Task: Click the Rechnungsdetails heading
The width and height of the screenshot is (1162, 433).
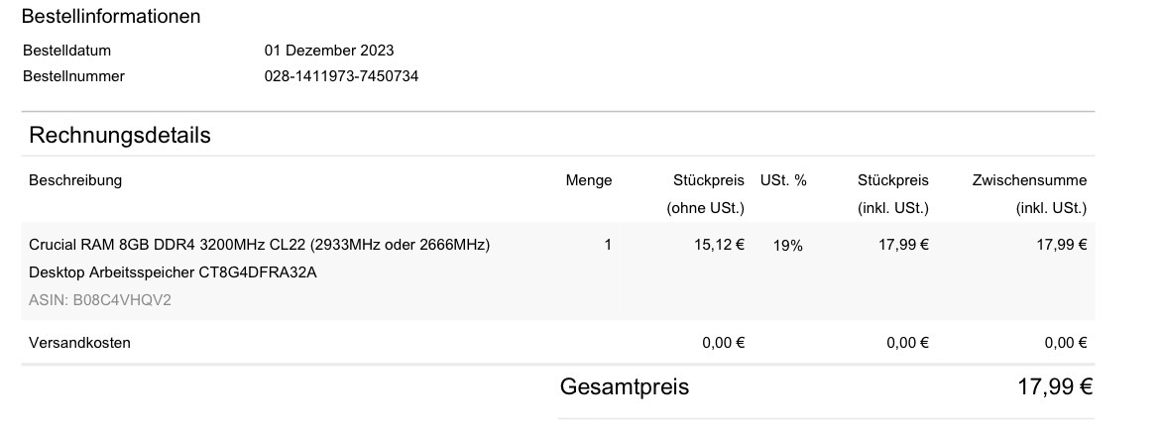Action: click(x=120, y=136)
